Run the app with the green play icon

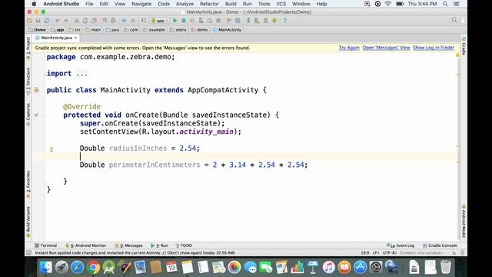[175, 21]
